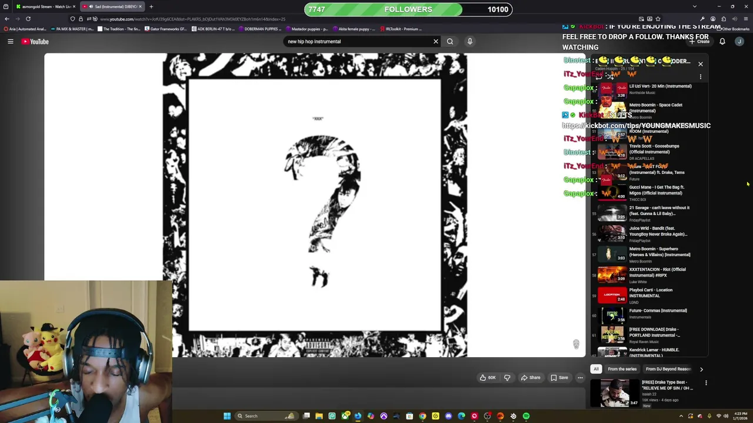753x423 pixels.
Task: Open DOBERMAN PUPPIES bookmark
Action: pyautogui.click(x=259, y=29)
